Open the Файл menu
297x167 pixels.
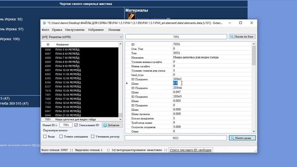tap(45, 30)
